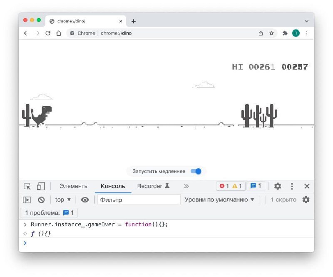This screenshot has height=277, width=333.
Task: Open the home page via house icon
Action: coord(59,33)
